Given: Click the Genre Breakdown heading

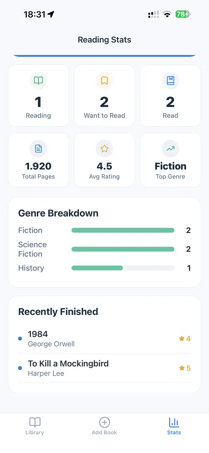Looking at the screenshot, I should click(x=58, y=213).
